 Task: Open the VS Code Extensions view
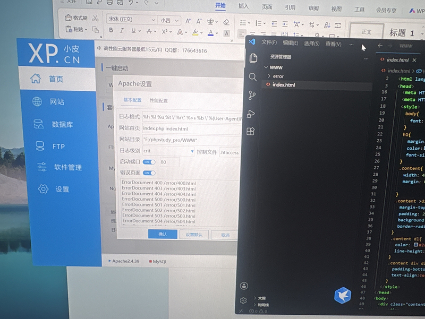tap(250, 132)
